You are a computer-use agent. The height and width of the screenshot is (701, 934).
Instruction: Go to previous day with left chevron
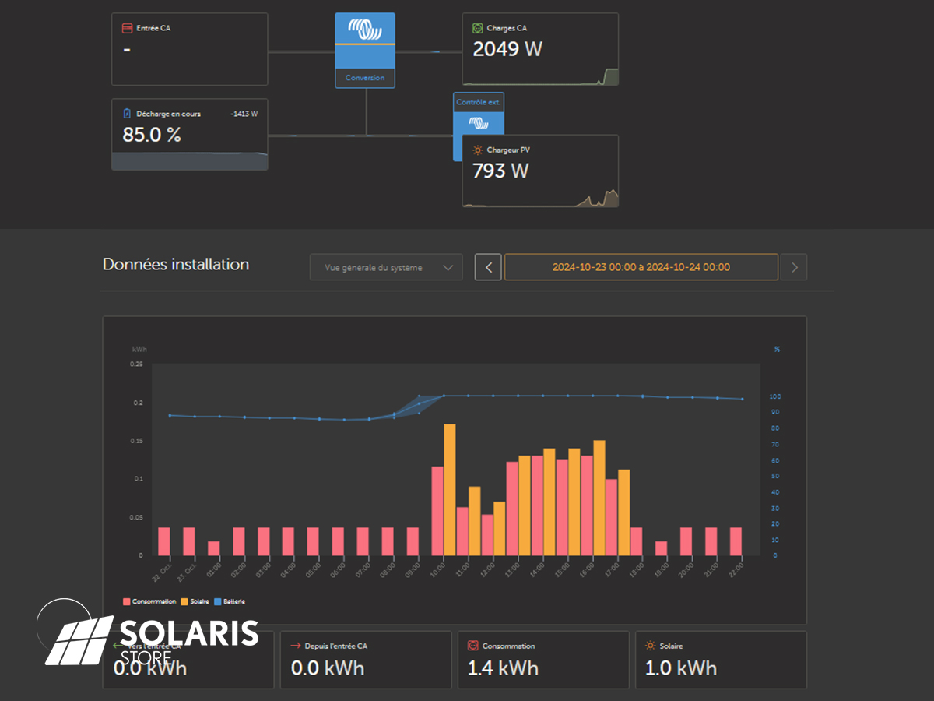click(x=488, y=267)
